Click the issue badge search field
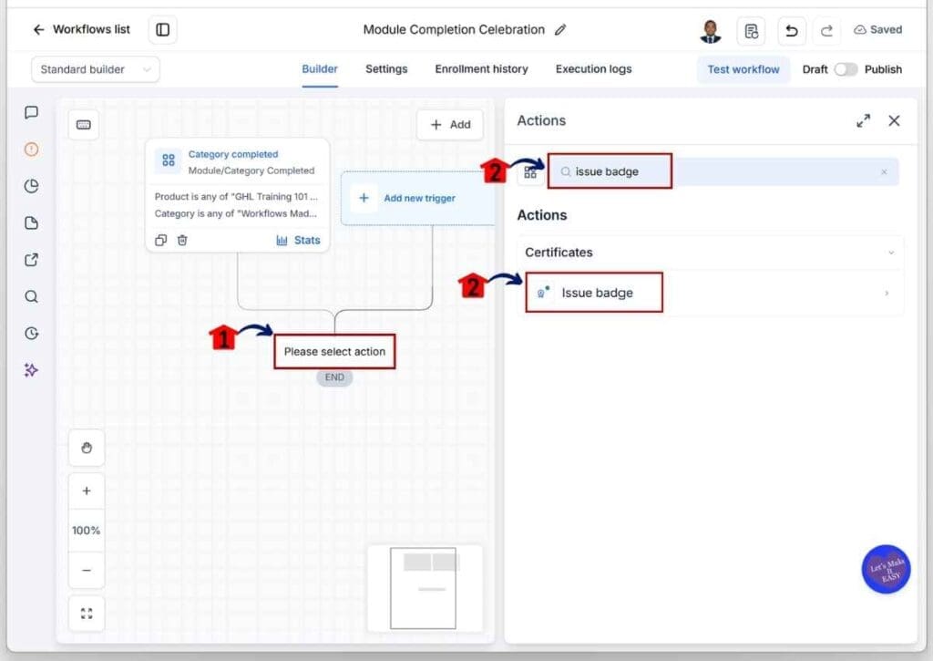 [x=723, y=171]
